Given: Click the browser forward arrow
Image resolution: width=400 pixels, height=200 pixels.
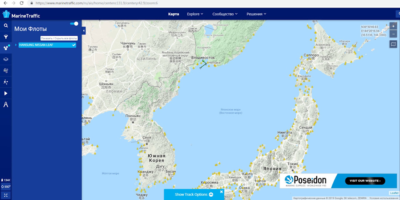Looking at the screenshot, I should click(x=13, y=3).
